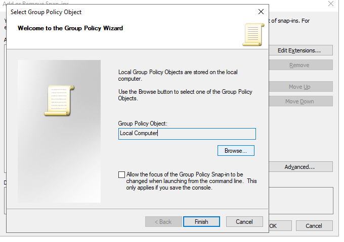Click the Remove button for snap-ins
Viewport: 344px width, 242px height.
click(299, 65)
